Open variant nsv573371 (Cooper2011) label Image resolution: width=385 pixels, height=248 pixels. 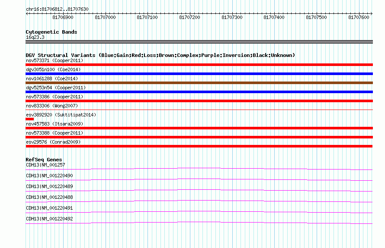tap(55, 60)
